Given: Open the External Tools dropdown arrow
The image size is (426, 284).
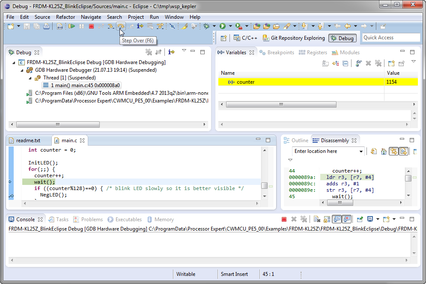Looking at the screenshot, I should tap(247, 26).
